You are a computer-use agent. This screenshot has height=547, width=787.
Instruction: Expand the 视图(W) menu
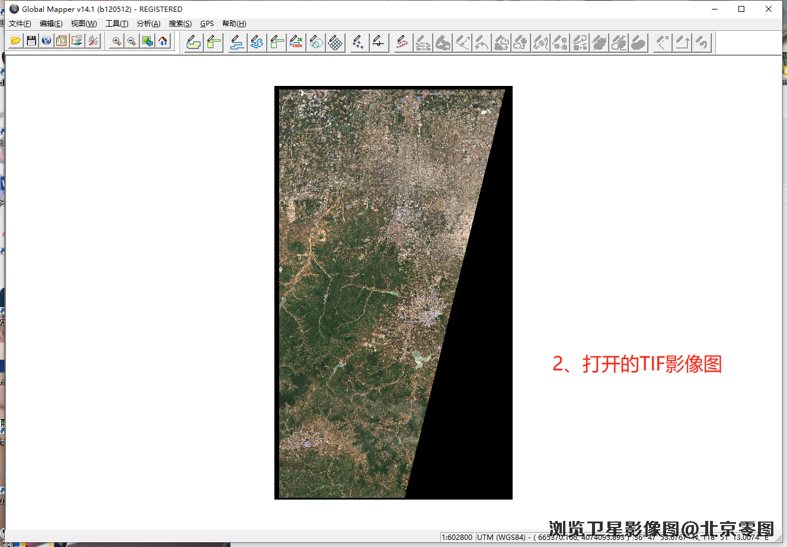tap(84, 24)
